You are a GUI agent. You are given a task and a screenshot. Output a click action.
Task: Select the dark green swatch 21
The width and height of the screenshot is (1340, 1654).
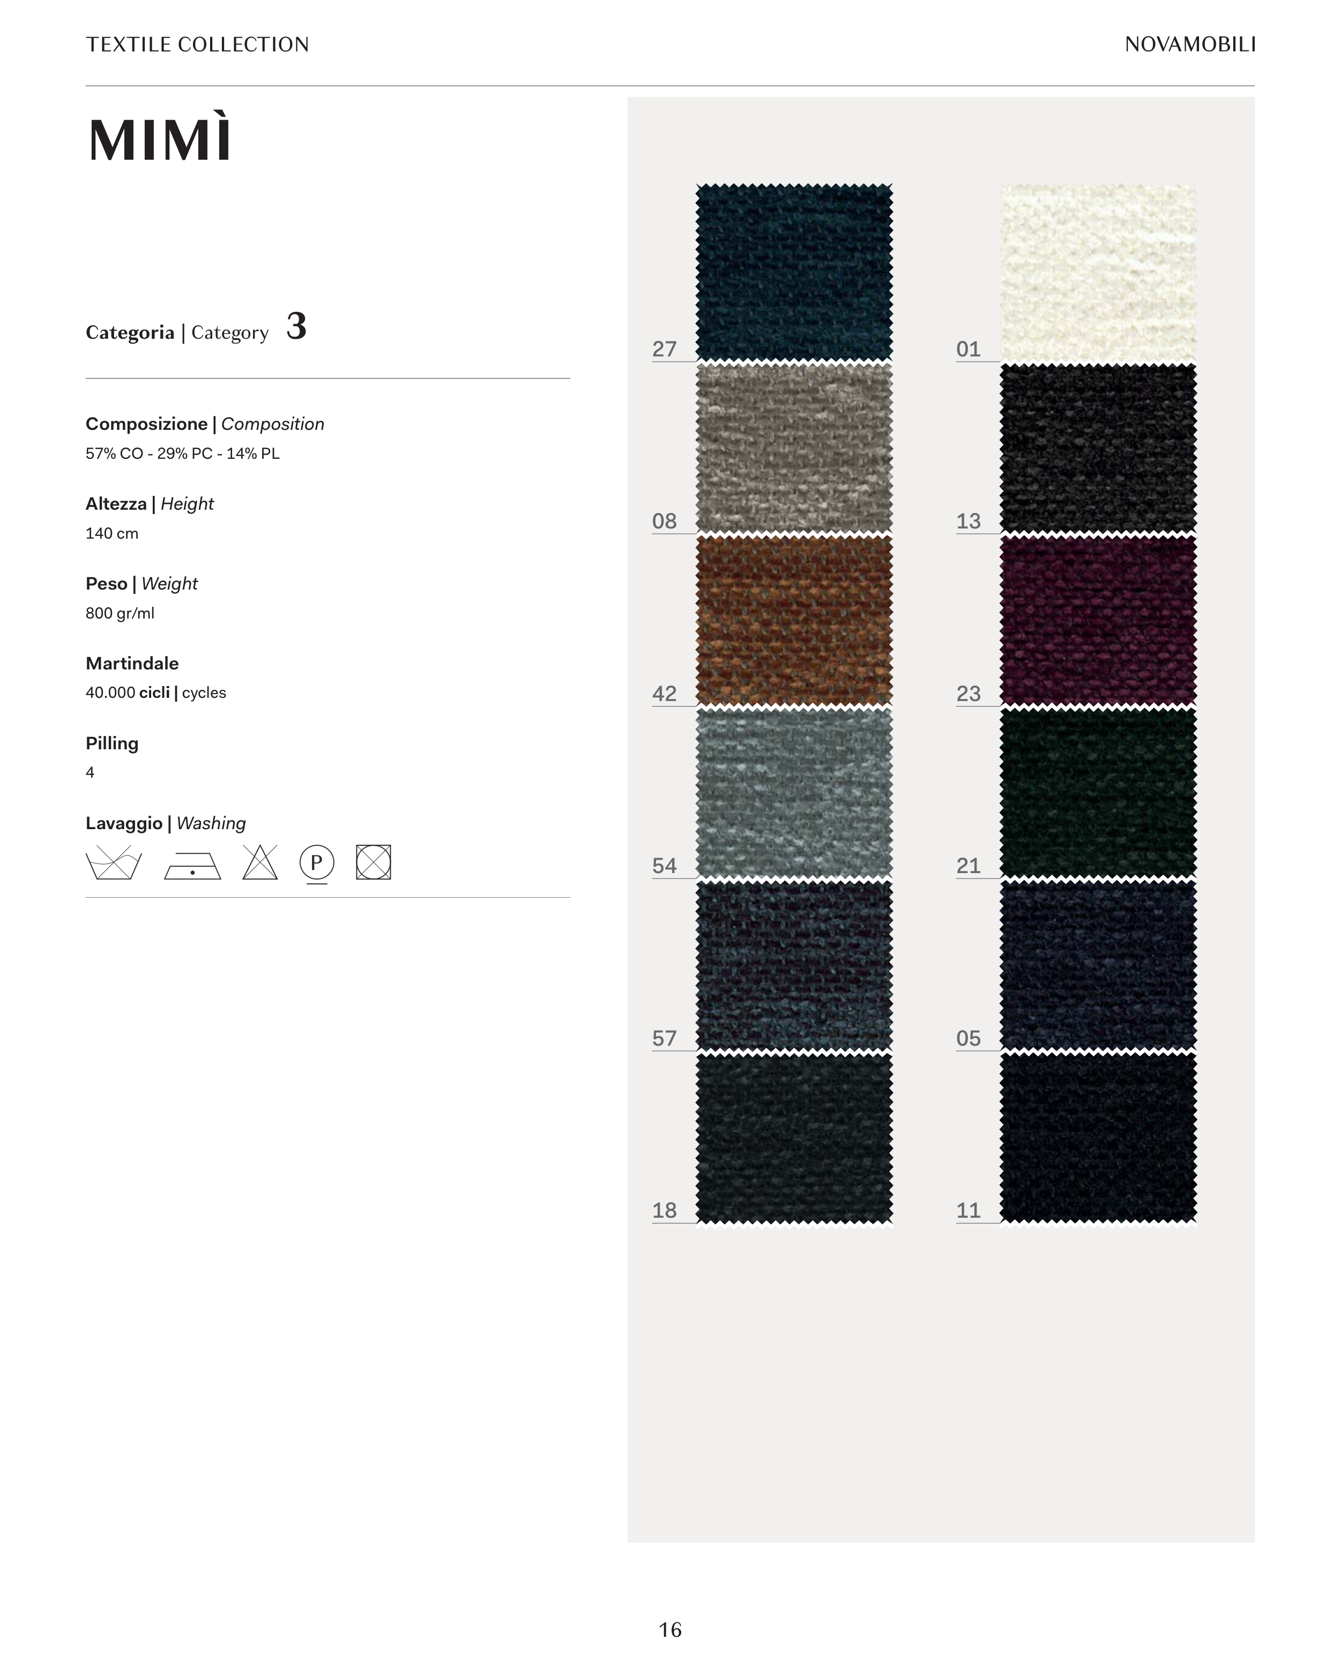click(1098, 793)
